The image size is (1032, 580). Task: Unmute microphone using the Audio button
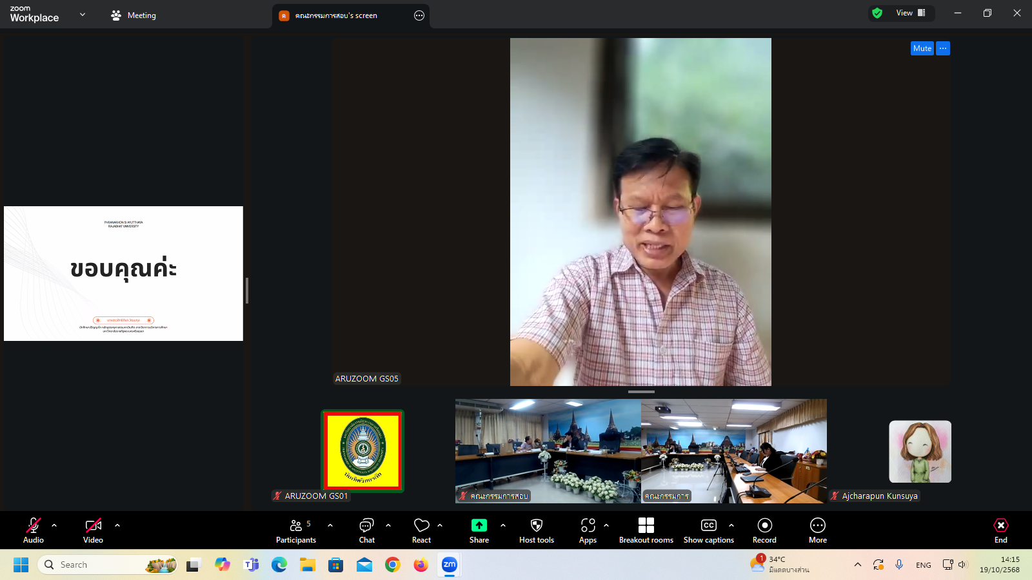tap(34, 530)
